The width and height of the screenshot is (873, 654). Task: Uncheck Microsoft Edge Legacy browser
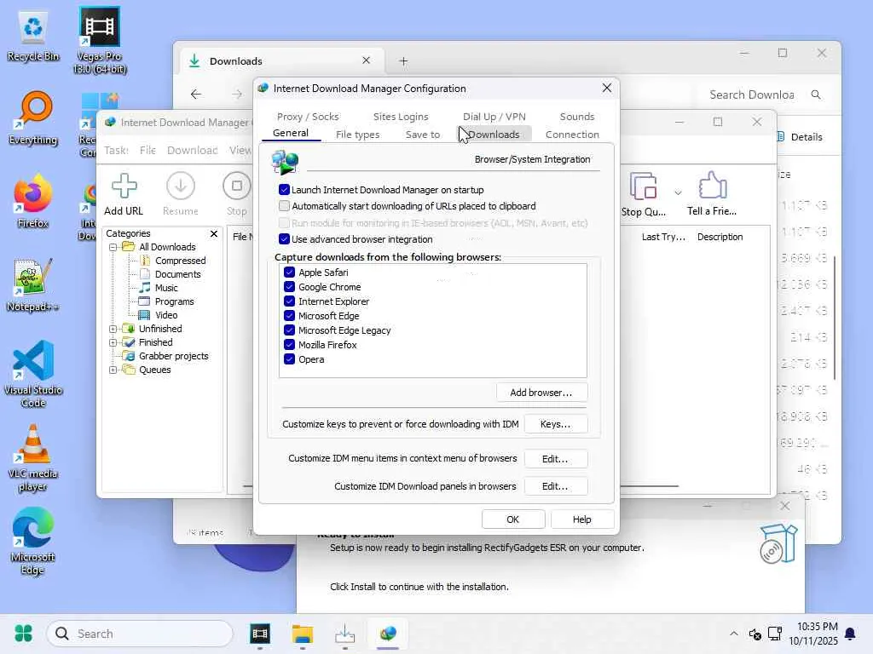point(290,330)
